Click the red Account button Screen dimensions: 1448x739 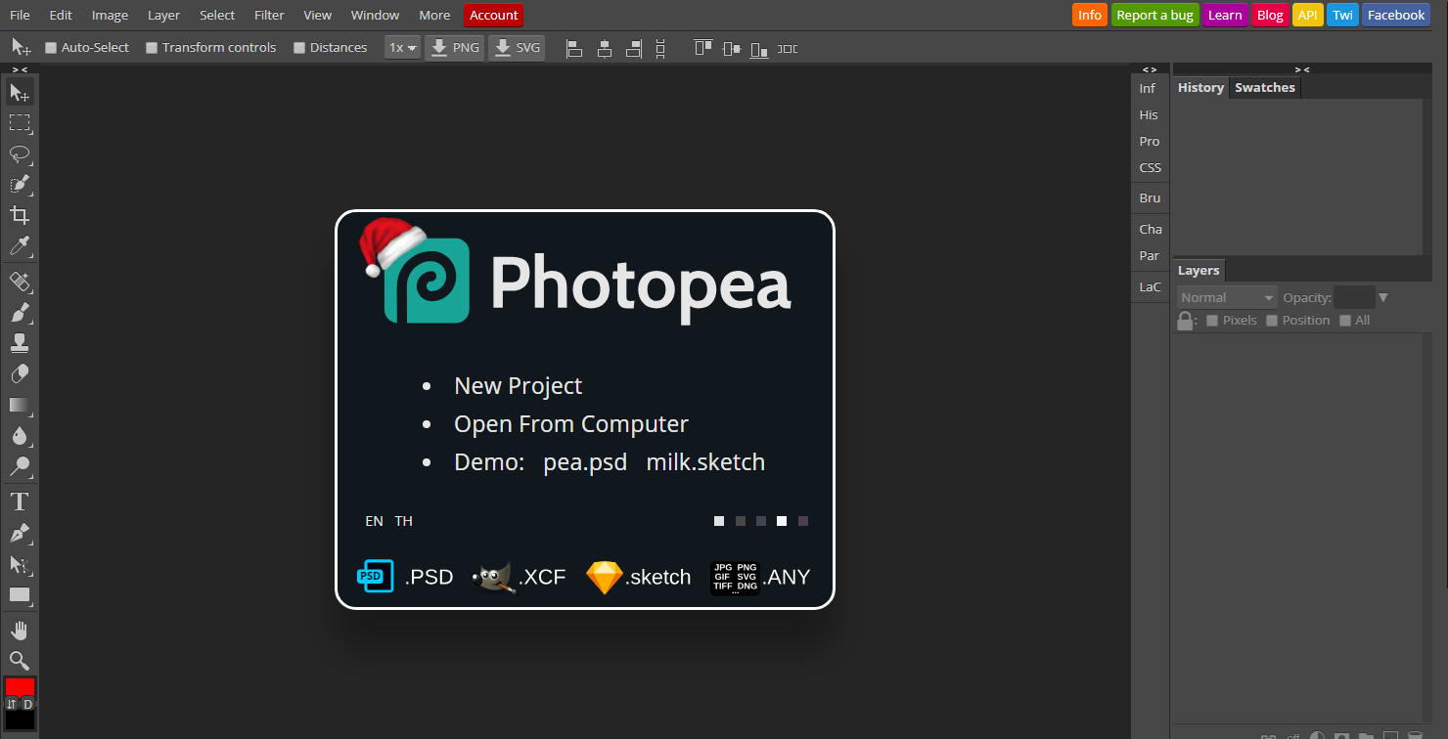(494, 15)
